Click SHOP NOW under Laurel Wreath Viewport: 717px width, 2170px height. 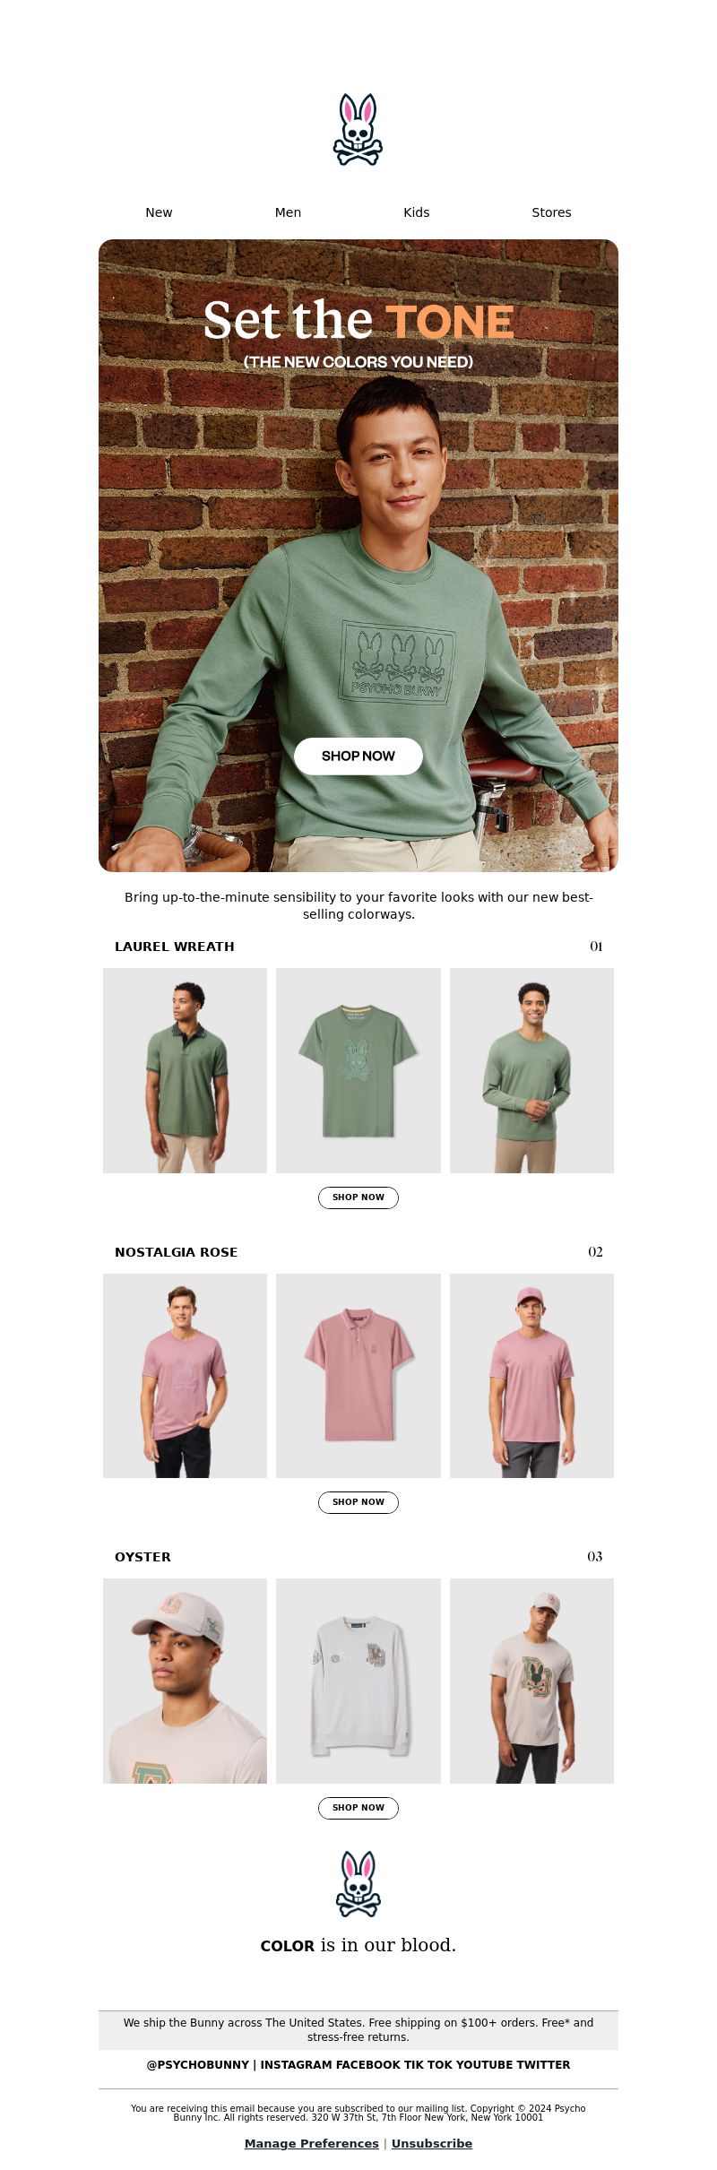tap(358, 1197)
